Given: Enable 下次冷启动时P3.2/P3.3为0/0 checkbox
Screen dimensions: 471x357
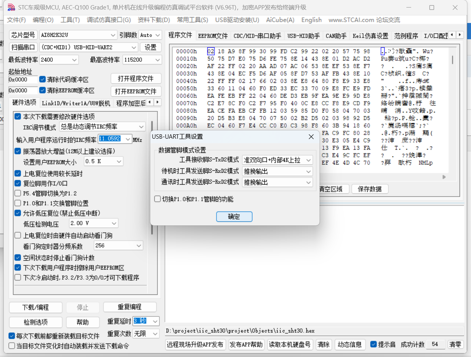Looking at the screenshot, I should [18, 277].
